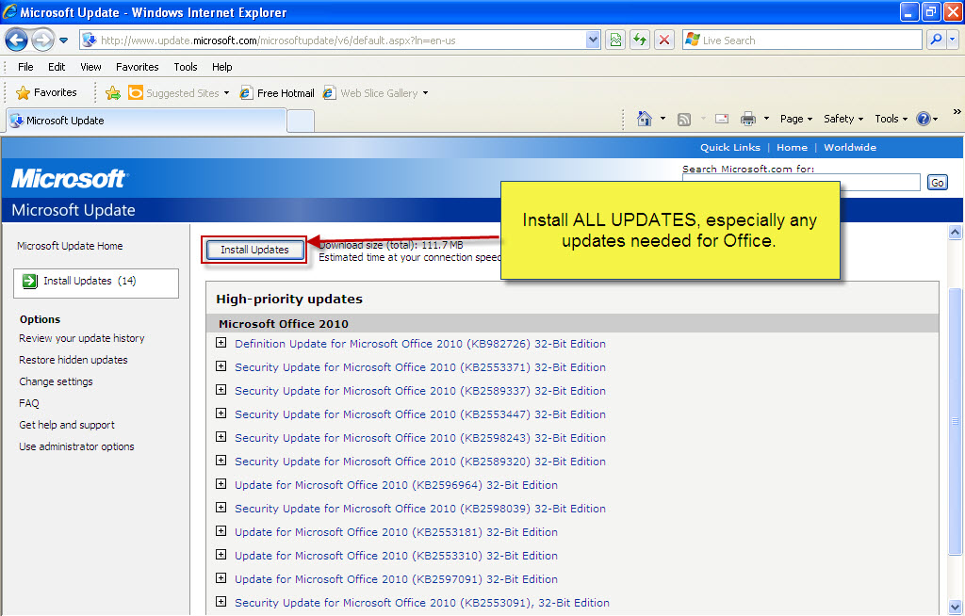Click Restore hidden updates
The width and height of the screenshot is (965, 616).
pos(74,360)
